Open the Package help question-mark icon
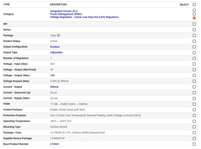Viewport: 201px width, 149px height. [x=58, y=35]
